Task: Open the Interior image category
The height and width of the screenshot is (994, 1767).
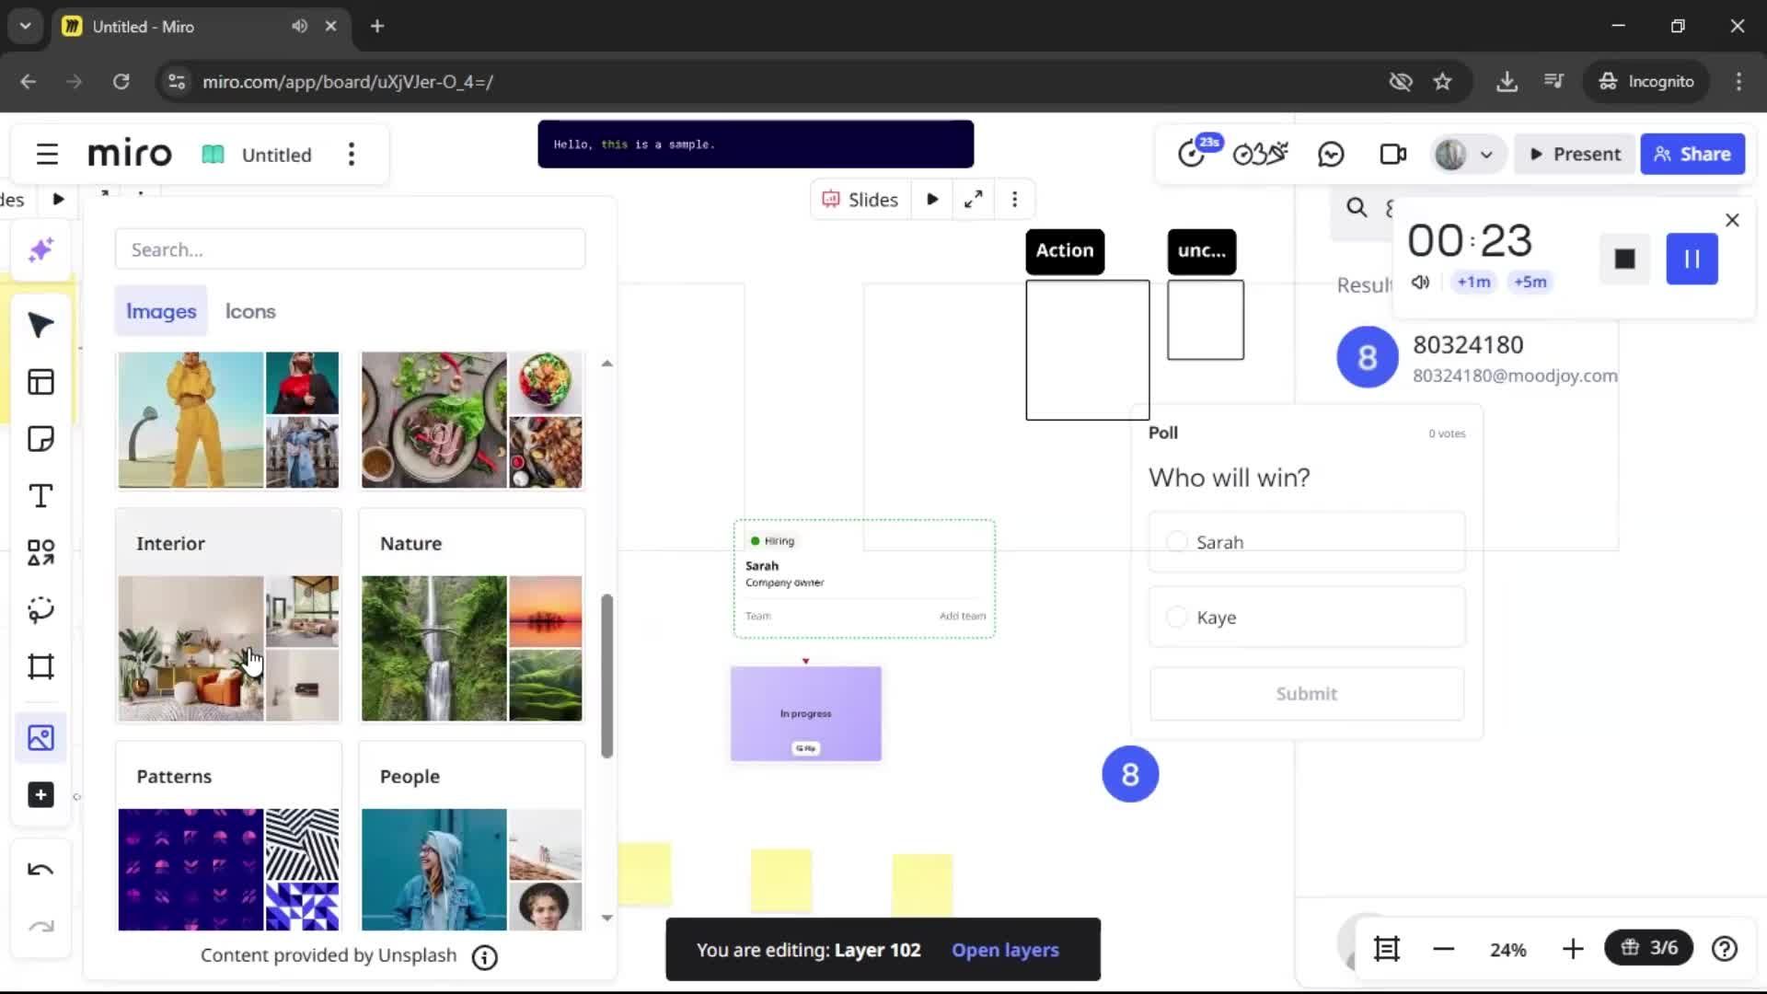Action: pyautogui.click(x=228, y=615)
